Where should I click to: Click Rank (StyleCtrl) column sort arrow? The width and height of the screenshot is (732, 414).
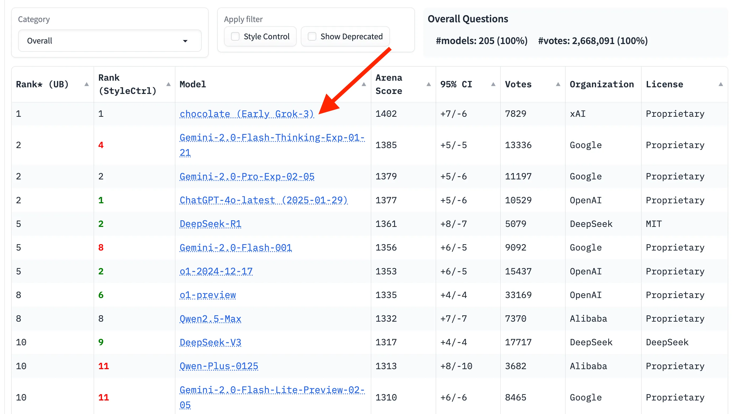coord(168,84)
